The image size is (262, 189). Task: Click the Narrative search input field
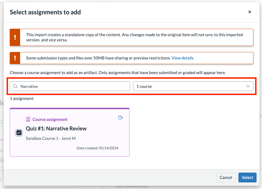pyautogui.click(x=70, y=86)
